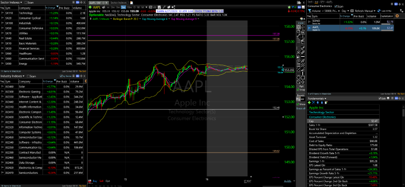Switch to the Sector Indexes chart tab
405x187 pixels.
(x=118, y=3)
